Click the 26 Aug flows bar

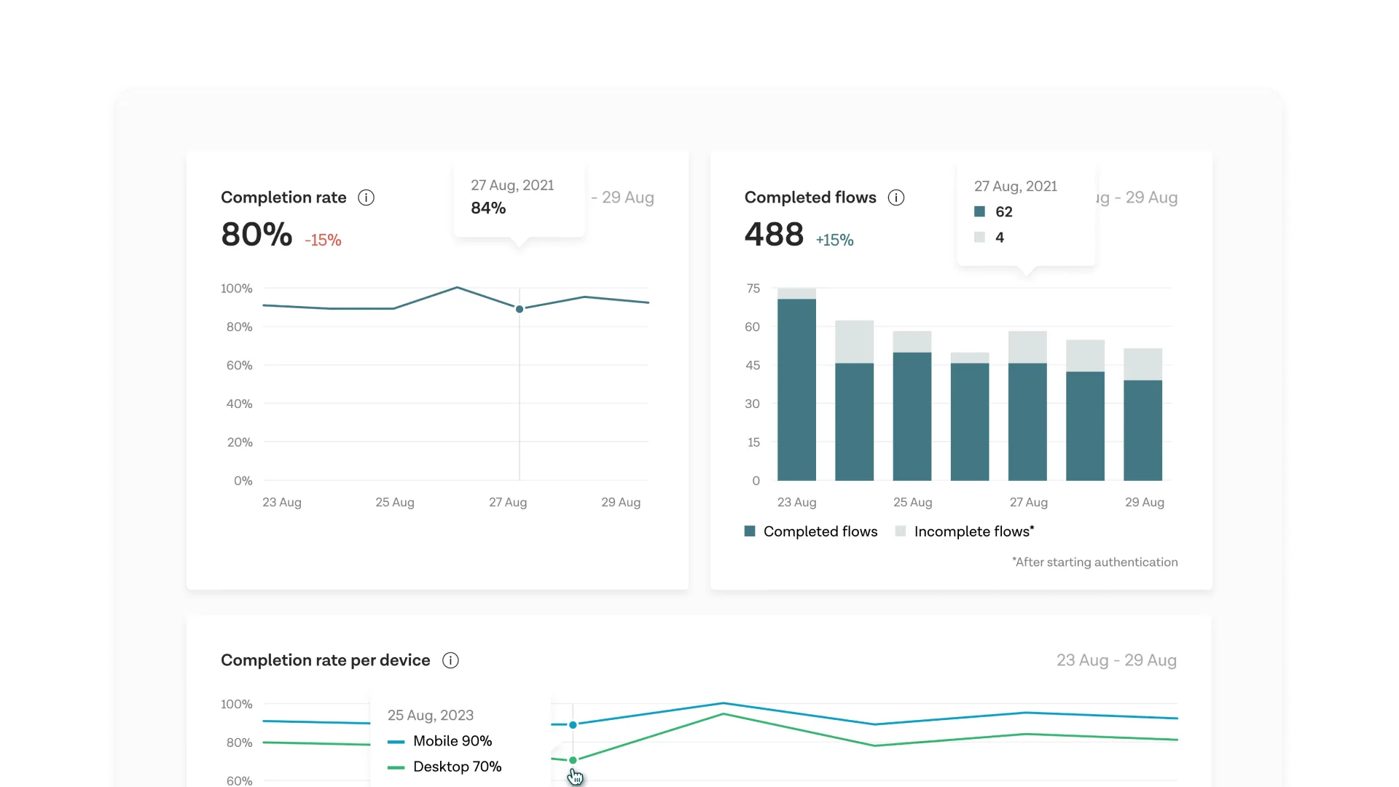point(970,421)
